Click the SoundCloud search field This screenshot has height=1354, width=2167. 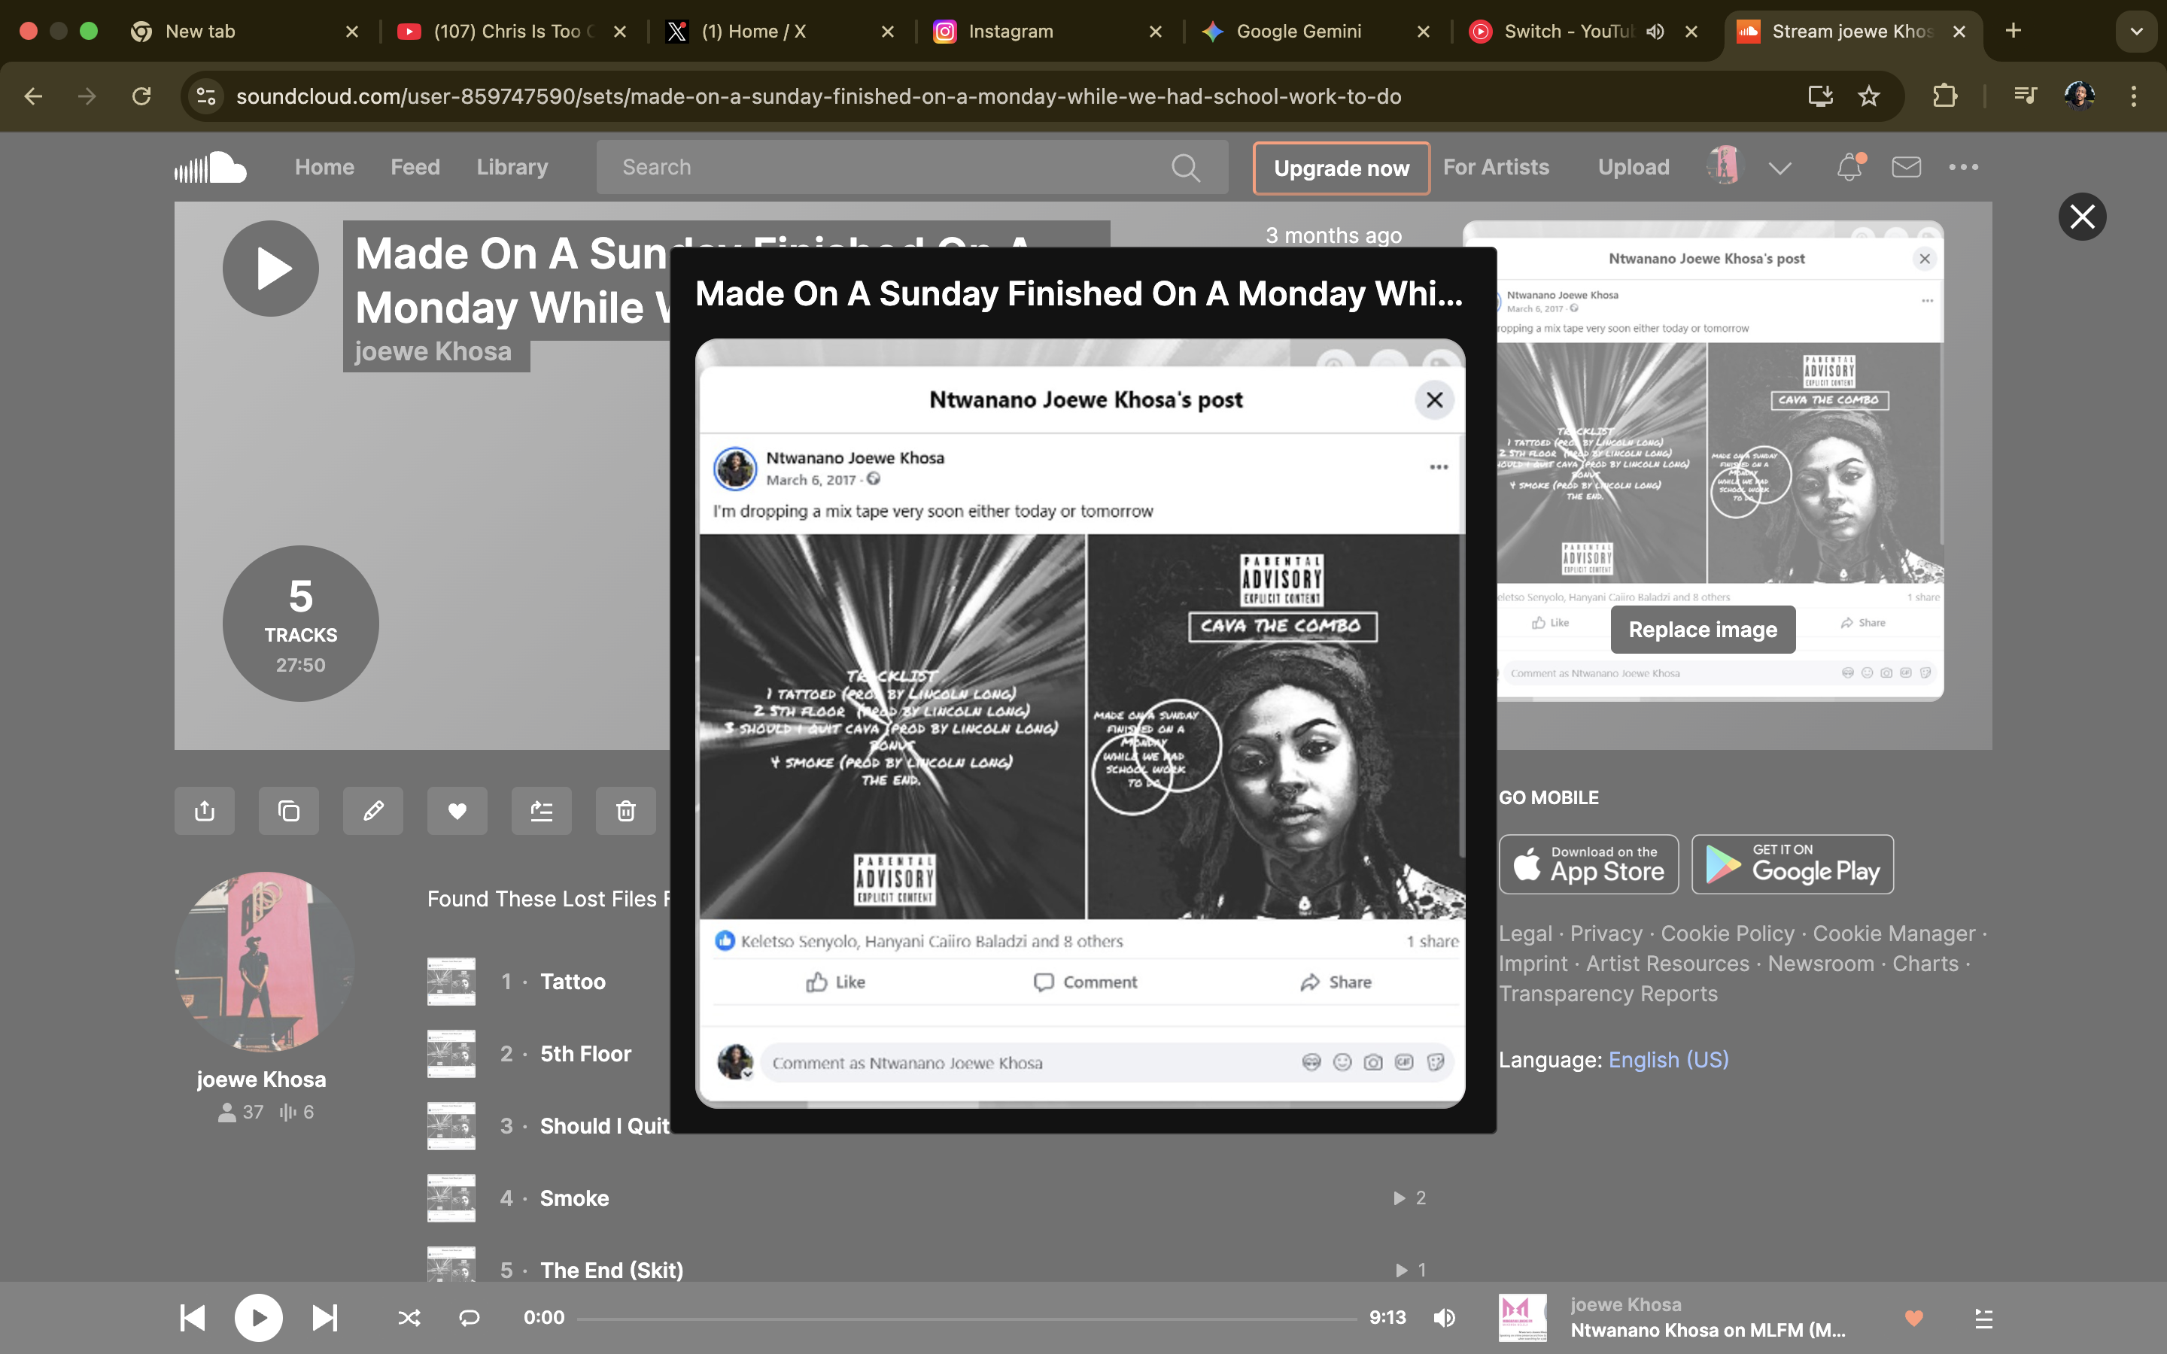point(886,168)
